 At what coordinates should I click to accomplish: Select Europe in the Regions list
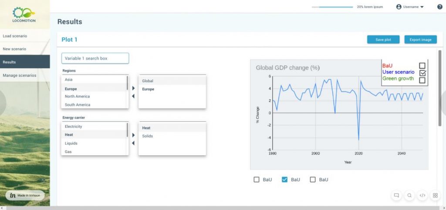(94, 89)
